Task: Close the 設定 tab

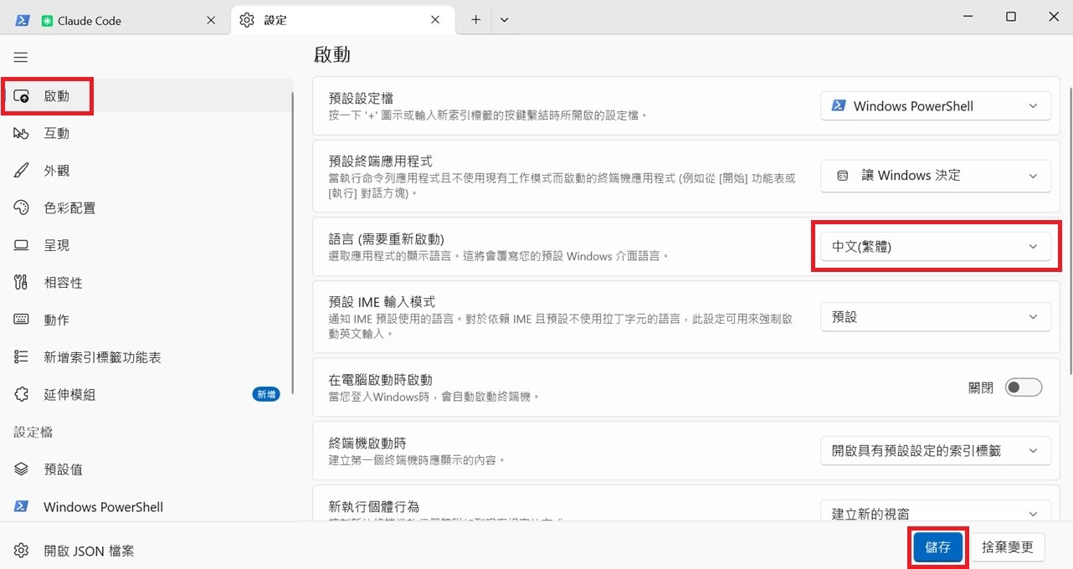Action: (x=435, y=20)
